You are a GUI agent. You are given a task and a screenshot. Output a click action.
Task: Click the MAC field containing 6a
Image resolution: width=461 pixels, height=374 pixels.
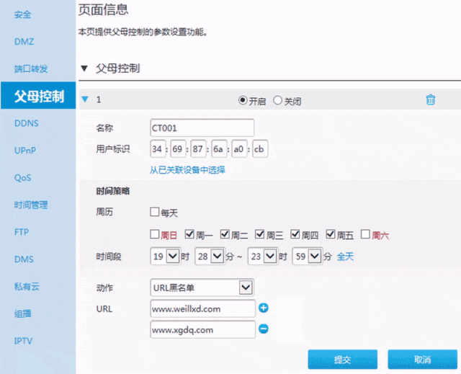219,148
